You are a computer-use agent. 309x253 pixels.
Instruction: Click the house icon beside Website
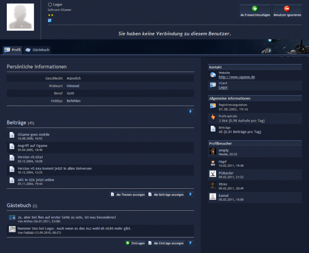pos(213,75)
